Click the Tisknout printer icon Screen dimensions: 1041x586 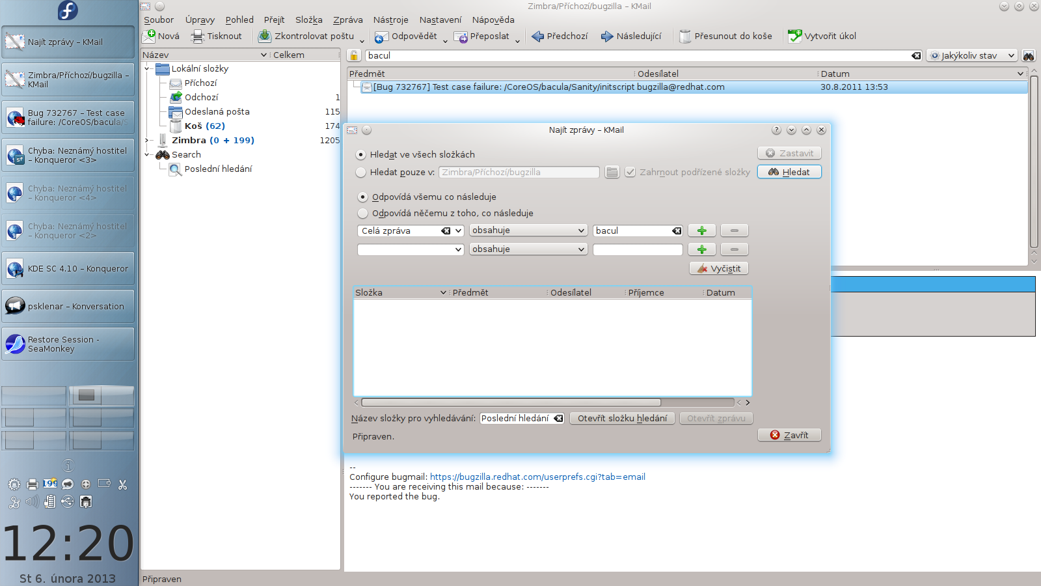(198, 36)
